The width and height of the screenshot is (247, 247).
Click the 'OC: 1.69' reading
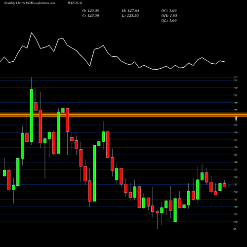169,11
